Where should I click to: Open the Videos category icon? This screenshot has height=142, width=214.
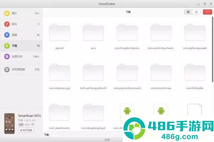tap(7, 35)
